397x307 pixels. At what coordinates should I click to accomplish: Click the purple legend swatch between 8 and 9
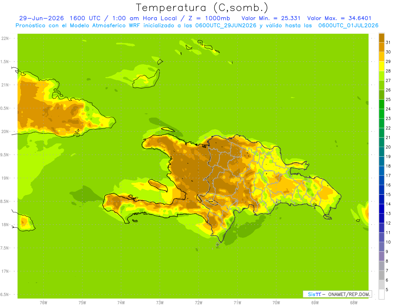(x=381, y=256)
